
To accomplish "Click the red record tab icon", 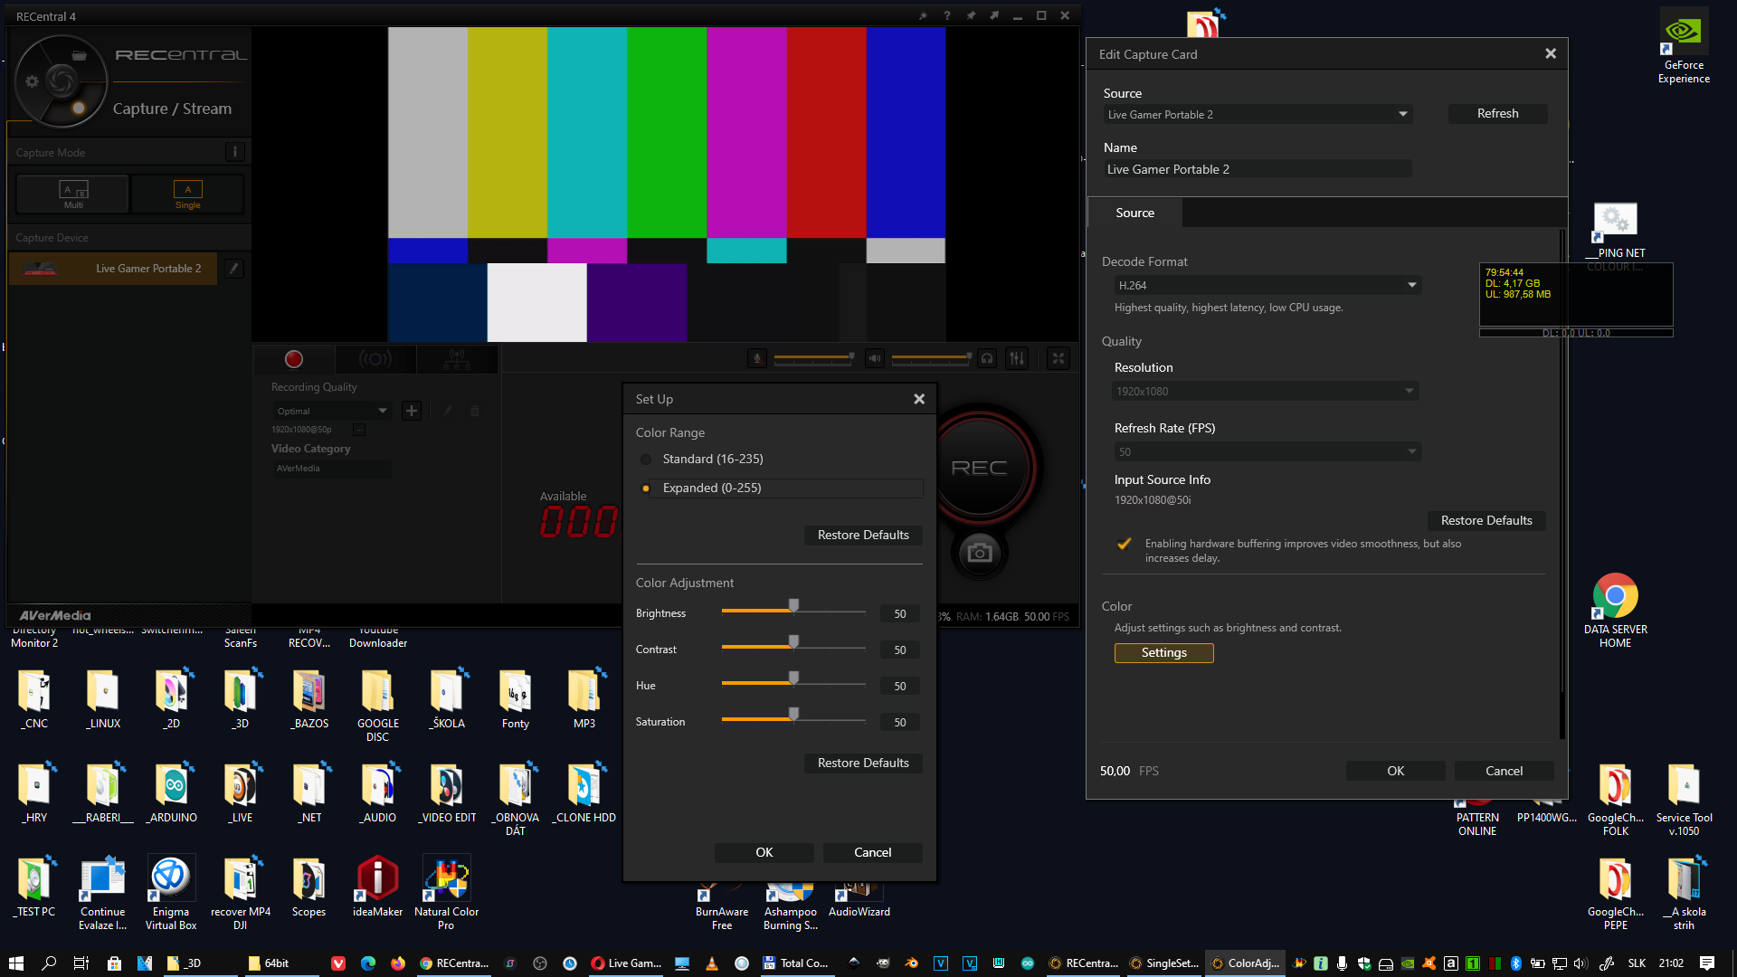I will [293, 359].
